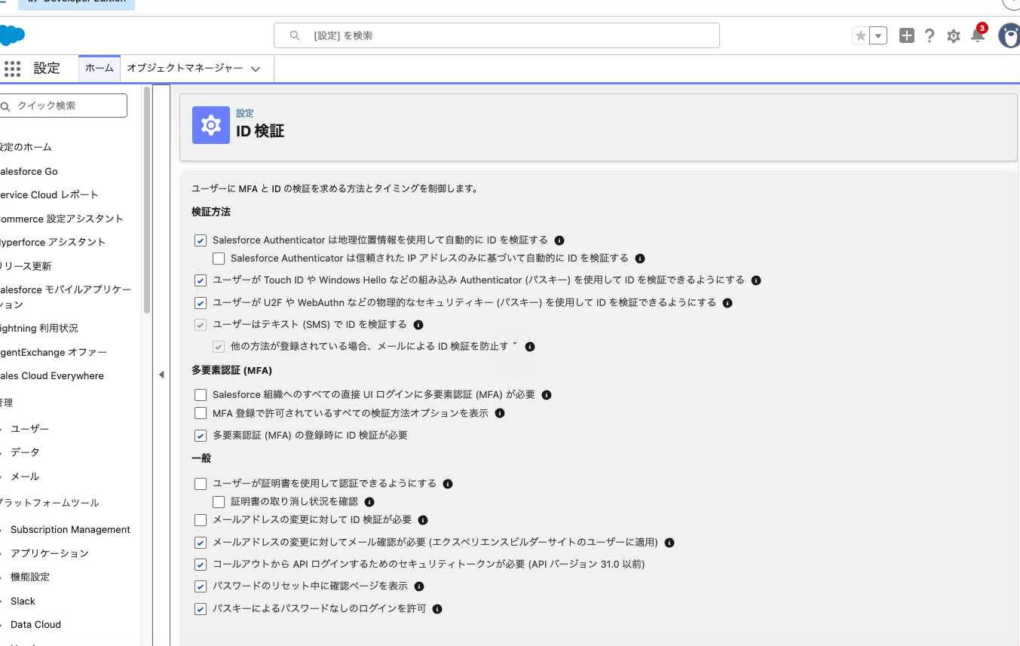This screenshot has height=646, width=1020.
Task: Open データ in the sidebar tree
Action: (25, 452)
